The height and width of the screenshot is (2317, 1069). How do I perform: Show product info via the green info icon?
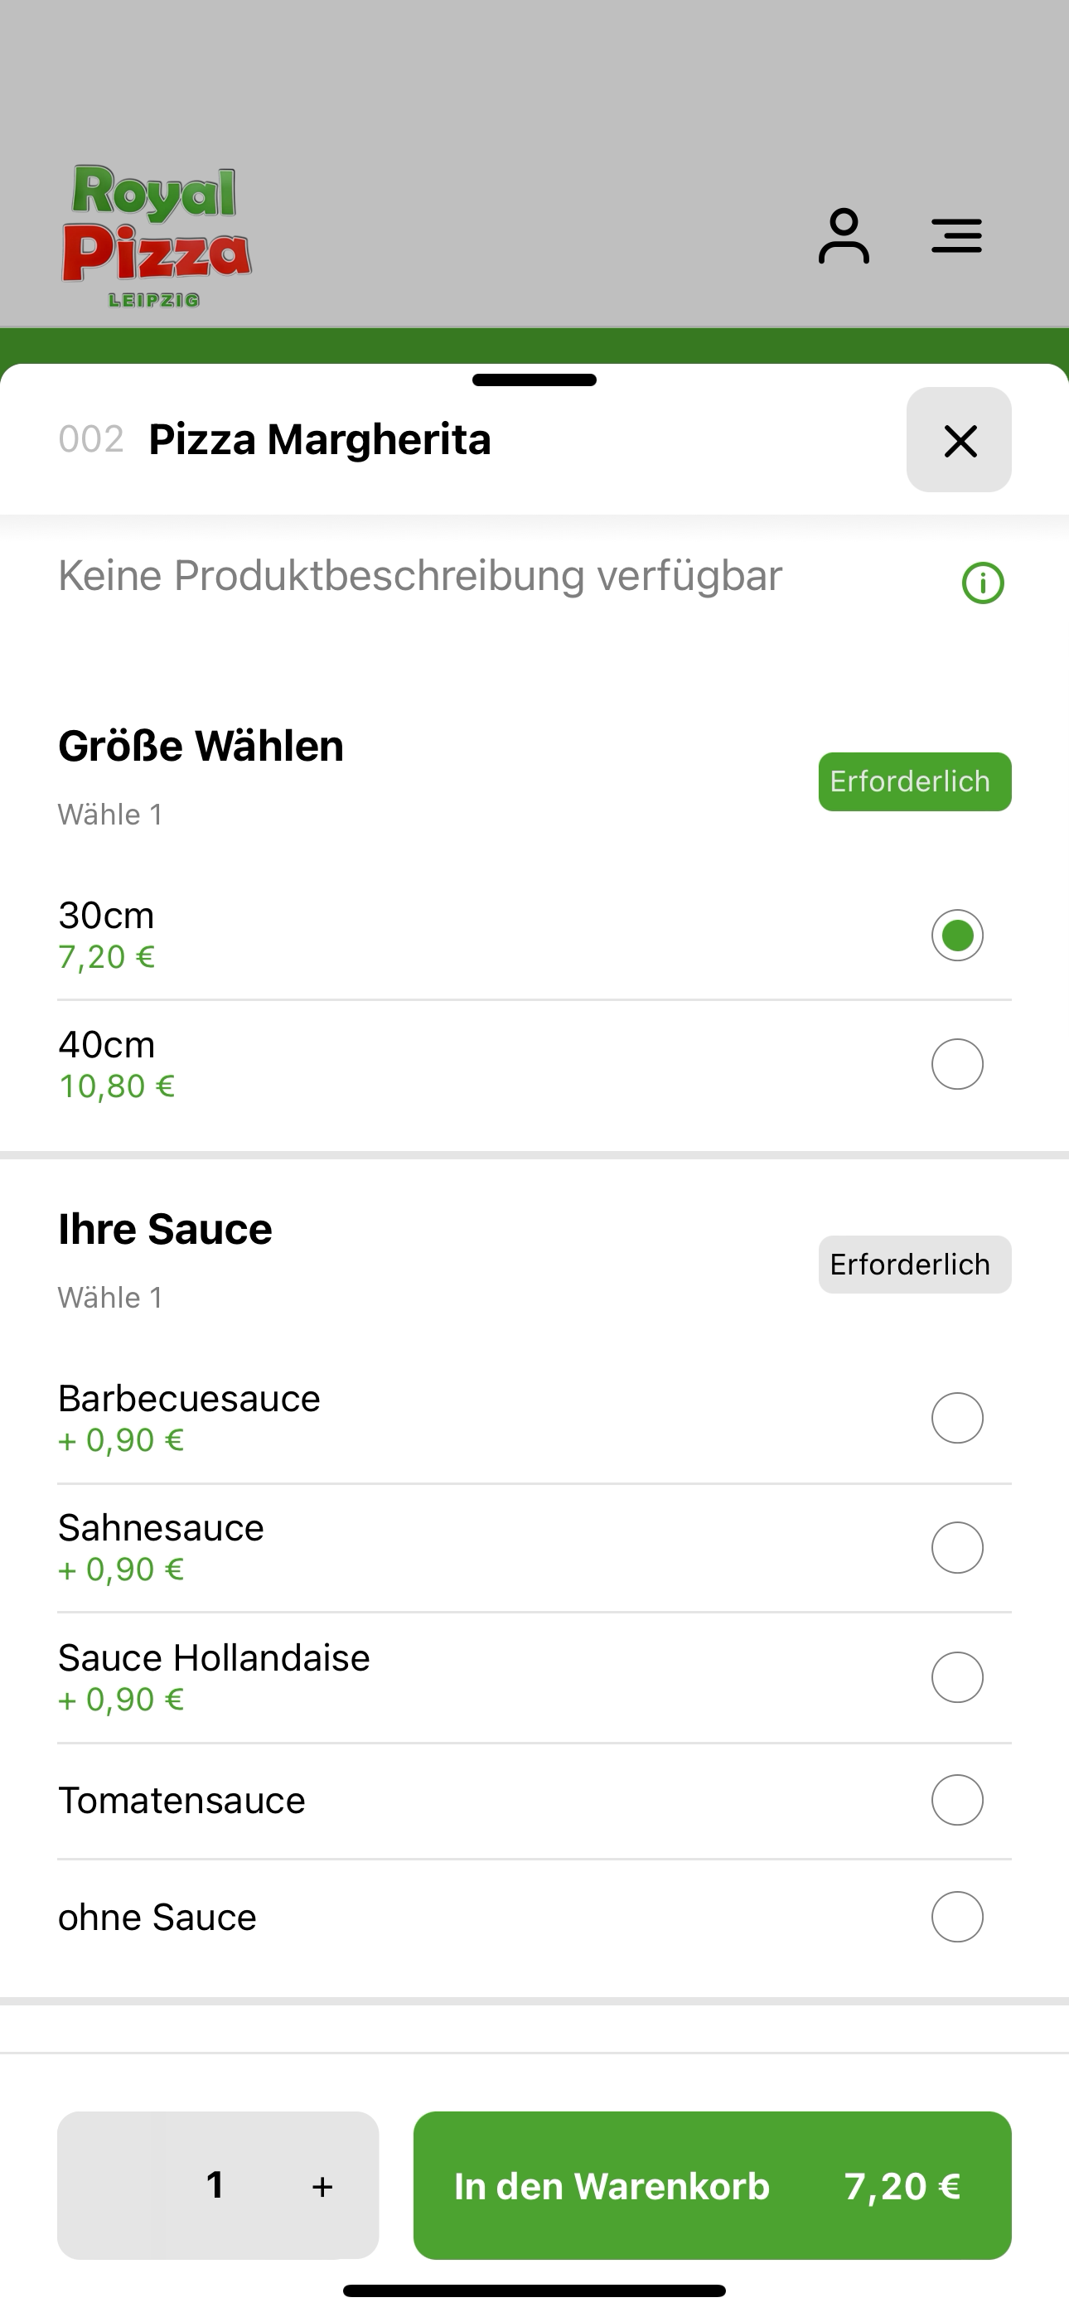click(x=983, y=583)
